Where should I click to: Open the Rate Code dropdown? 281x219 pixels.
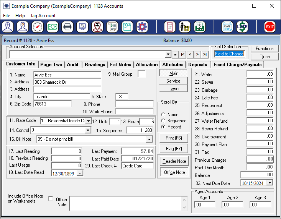[x=88, y=121]
